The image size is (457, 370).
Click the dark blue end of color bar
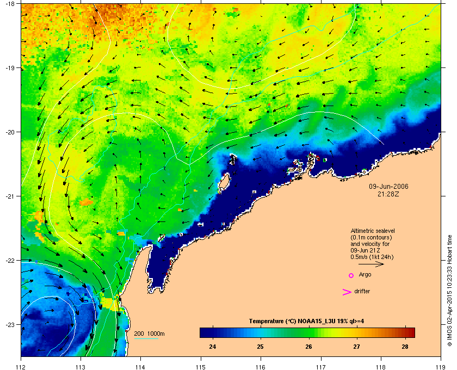[203, 332]
